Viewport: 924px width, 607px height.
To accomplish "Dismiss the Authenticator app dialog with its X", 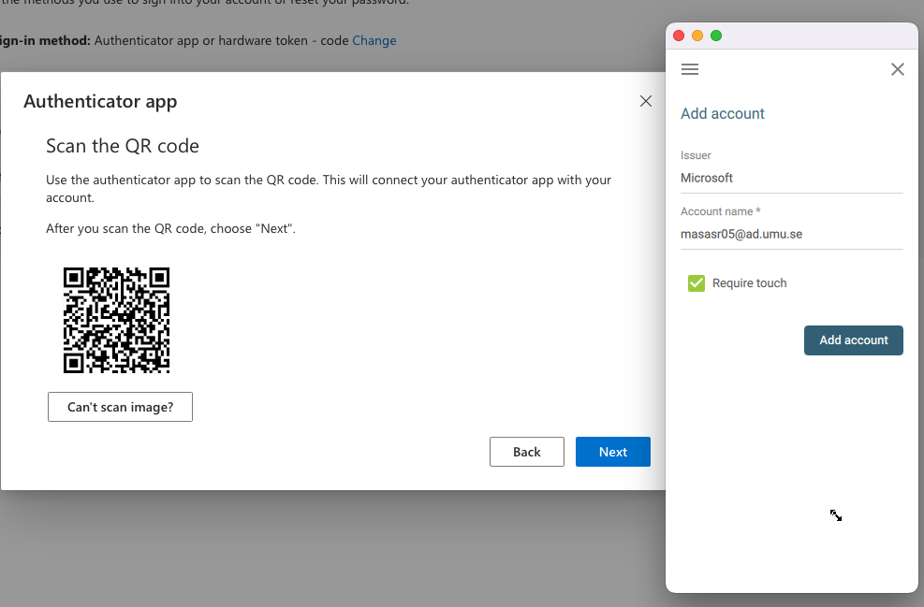I will click(x=646, y=101).
